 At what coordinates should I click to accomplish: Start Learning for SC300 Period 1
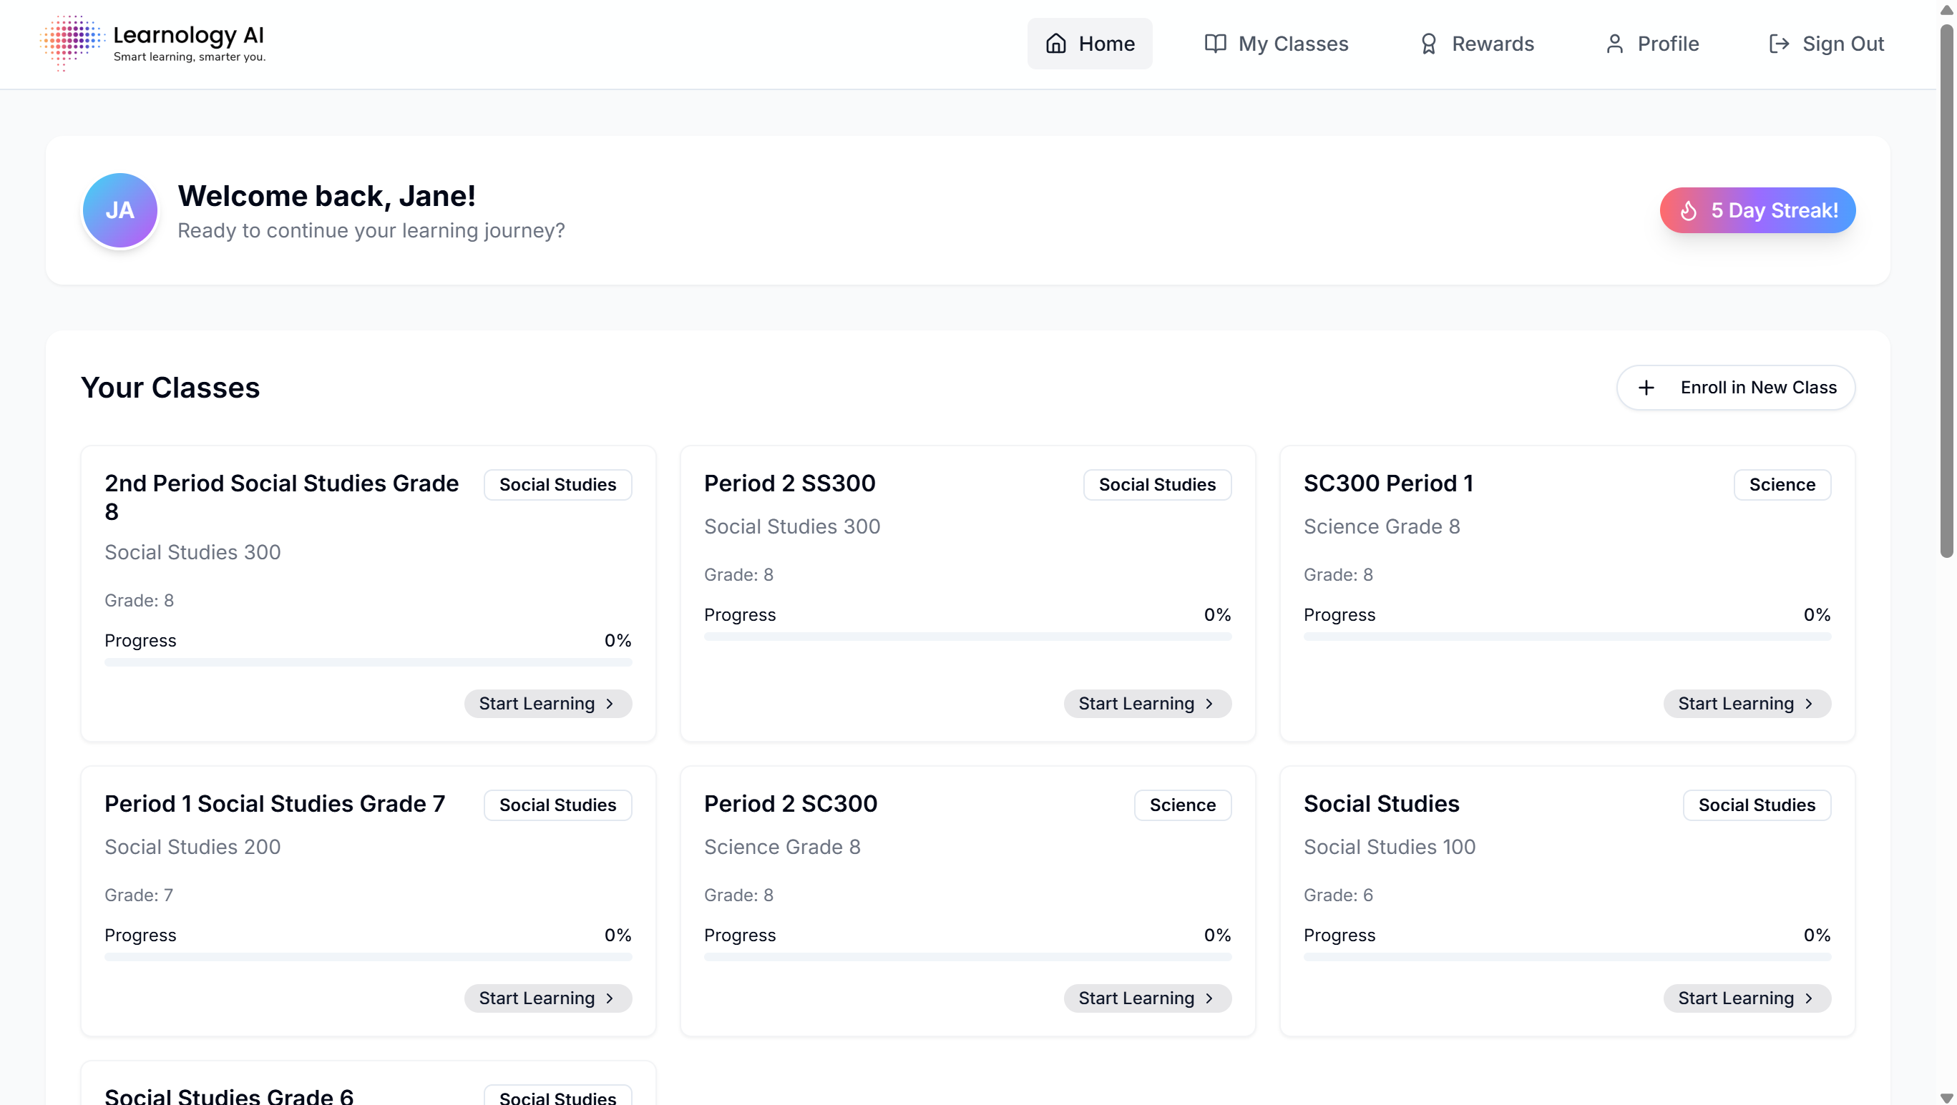click(1747, 704)
